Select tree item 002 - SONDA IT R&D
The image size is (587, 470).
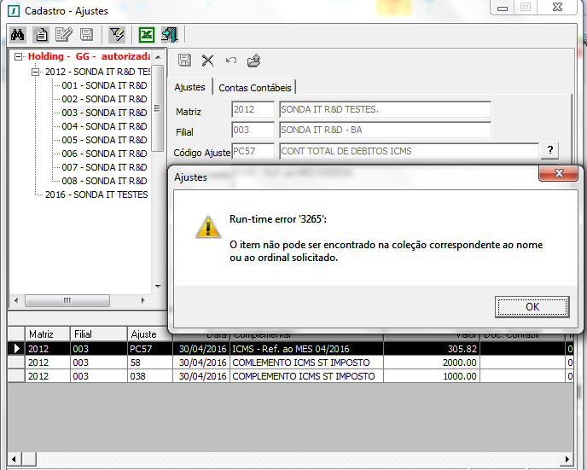(x=104, y=99)
